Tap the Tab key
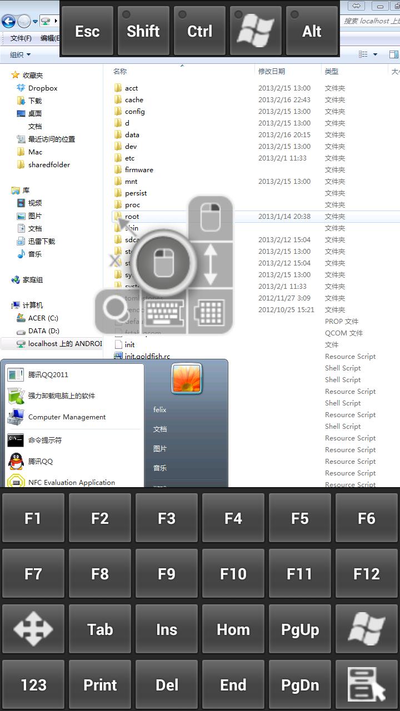The width and height of the screenshot is (400, 711). pyautogui.click(x=100, y=629)
